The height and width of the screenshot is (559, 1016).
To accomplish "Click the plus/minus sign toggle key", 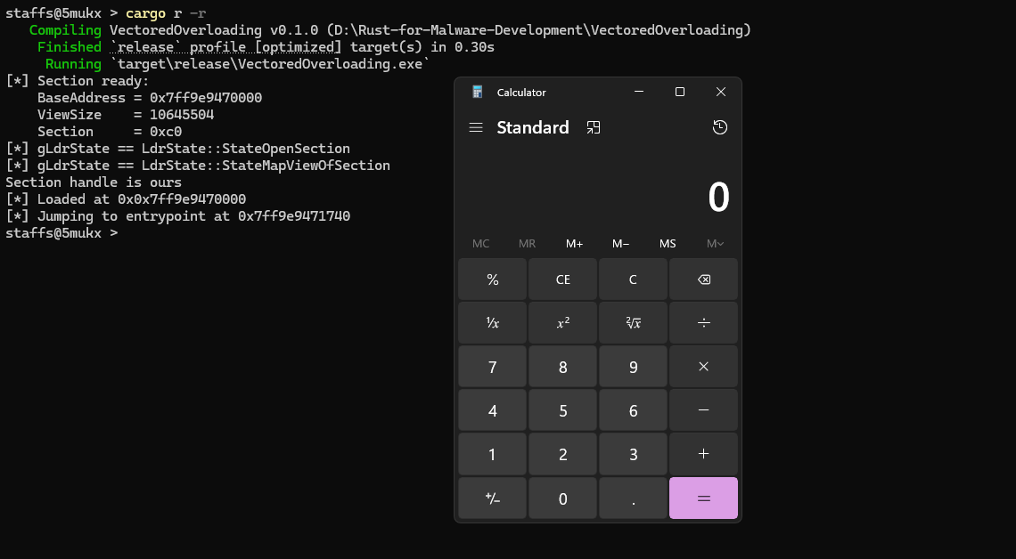I will [x=493, y=498].
